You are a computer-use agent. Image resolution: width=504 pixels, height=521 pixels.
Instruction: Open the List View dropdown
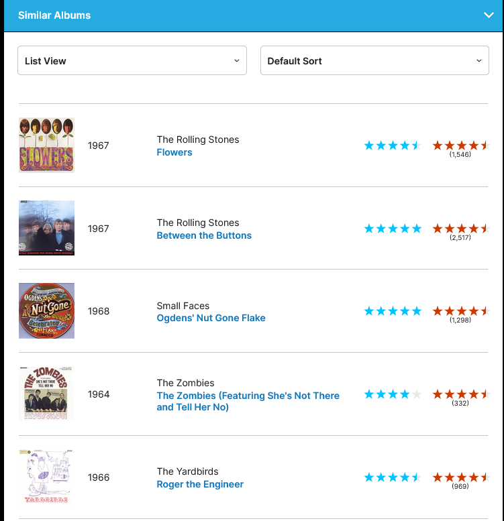pyautogui.click(x=132, y=61)
